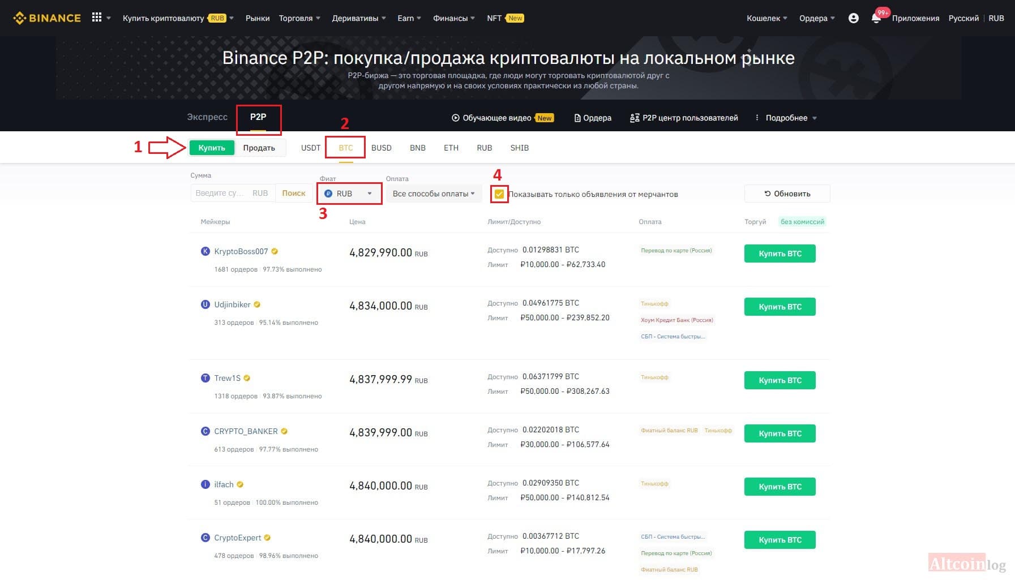Screen dimensions: 1015x580
Task: Click Купить BTC for ilfach
Action: (780, 487)
